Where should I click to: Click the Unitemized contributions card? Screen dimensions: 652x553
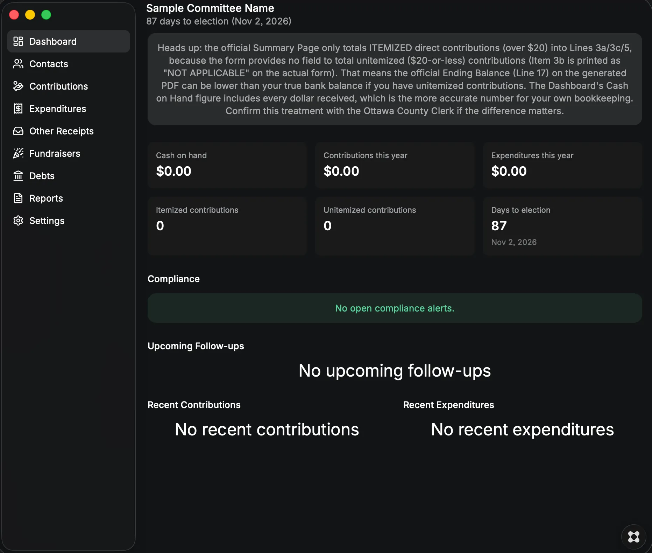[x=395, y=226]
